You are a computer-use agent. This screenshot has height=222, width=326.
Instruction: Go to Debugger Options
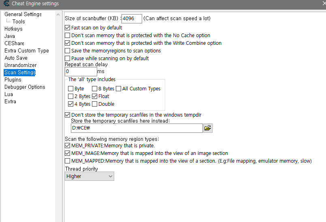tap(25, 87)
